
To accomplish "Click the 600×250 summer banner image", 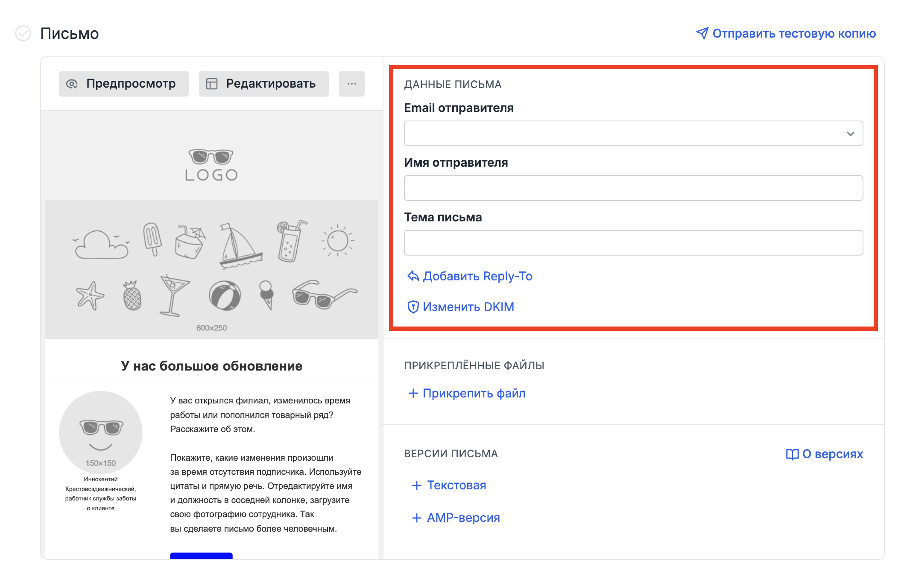I will click(212, 269).
